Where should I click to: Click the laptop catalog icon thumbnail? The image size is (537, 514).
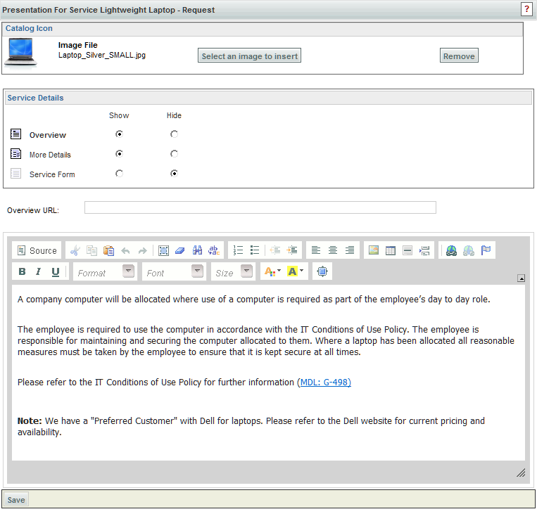(20, 53)
